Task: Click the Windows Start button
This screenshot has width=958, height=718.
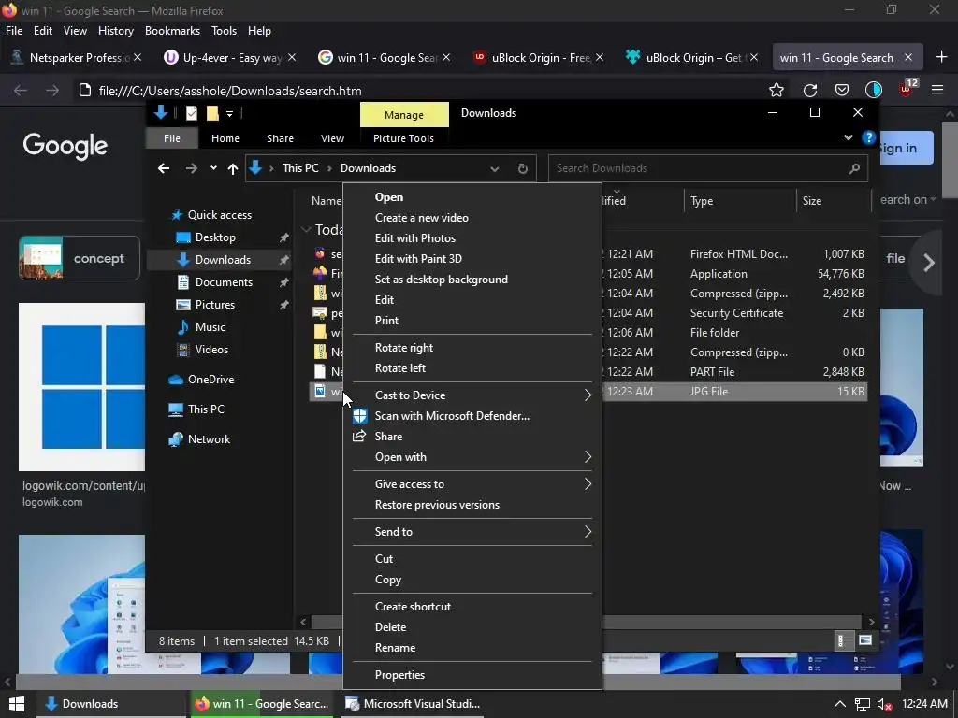Action: point(17,704)
